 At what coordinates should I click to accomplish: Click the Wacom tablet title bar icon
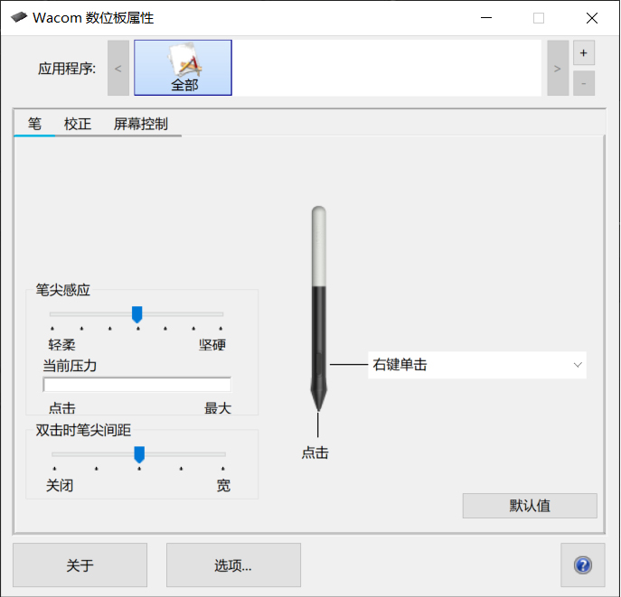[19, 17]
